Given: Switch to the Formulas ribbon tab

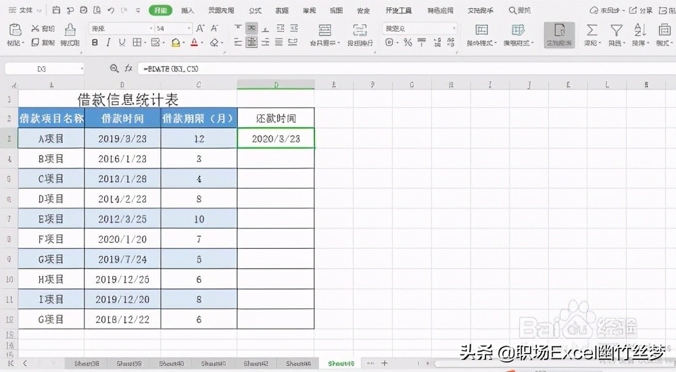Looking at the screenshot, I should [256, 10].
